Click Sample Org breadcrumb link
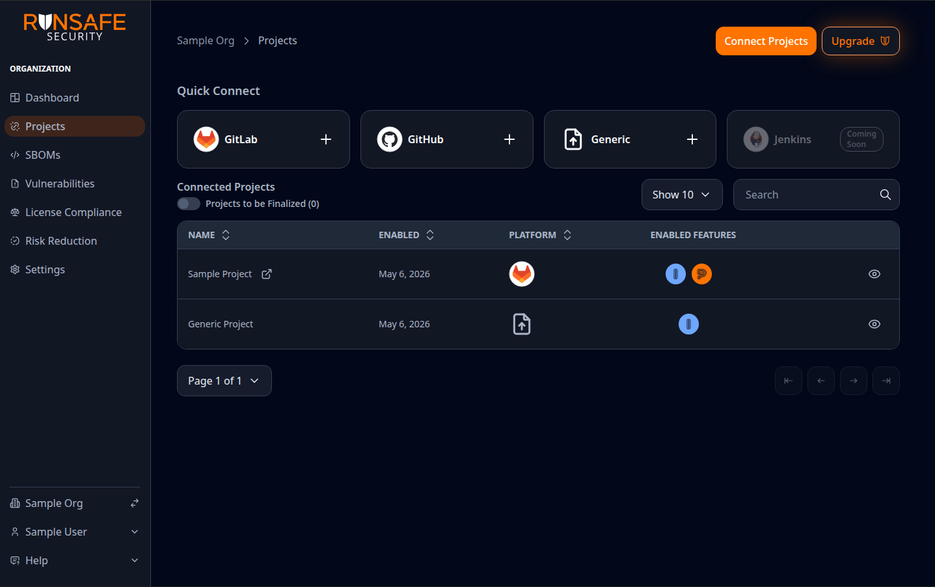935x587 pixels. click(206, 40)
